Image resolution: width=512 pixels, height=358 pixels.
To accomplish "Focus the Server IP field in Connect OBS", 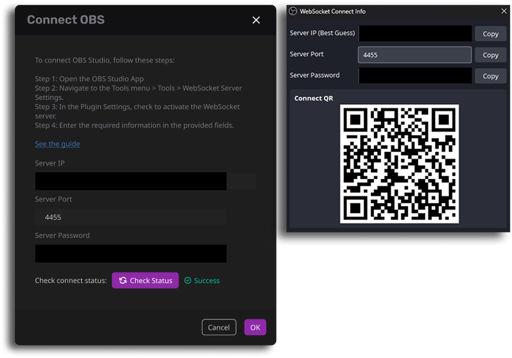I will [145, 181].
